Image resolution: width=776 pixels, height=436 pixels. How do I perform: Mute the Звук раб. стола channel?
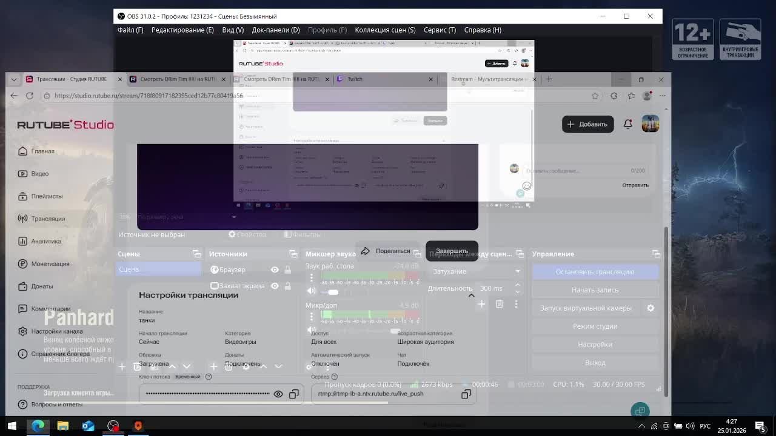coord(312,291)
